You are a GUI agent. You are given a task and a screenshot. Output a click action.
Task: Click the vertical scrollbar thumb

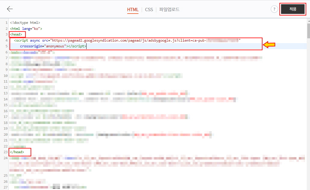coord(308,31)
